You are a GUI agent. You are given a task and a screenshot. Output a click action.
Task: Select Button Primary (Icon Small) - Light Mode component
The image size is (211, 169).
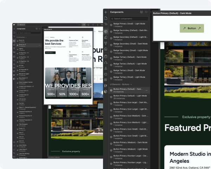(129, 137)
